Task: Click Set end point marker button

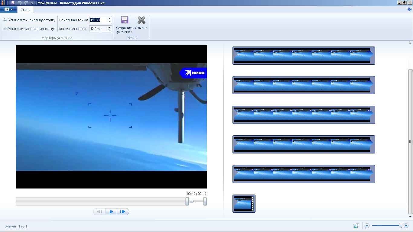Action: pyautogui.click(x=29, y=29)
